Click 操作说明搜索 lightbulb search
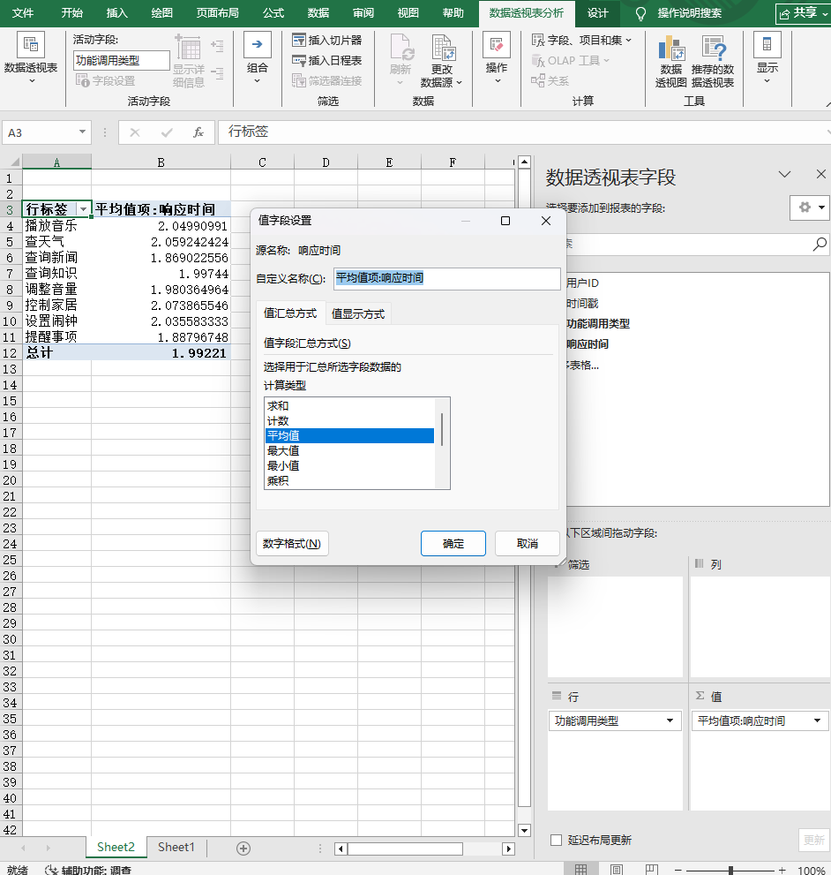 pyautogui.click(x=678, y=13)
